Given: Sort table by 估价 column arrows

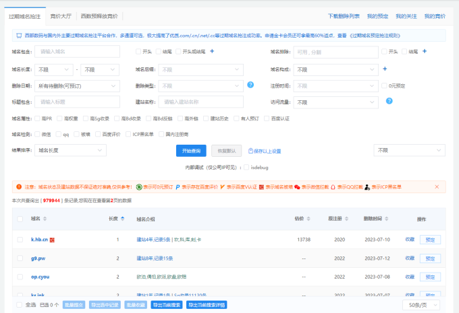Looking at the screenshot, I should [x=308, y=219].
